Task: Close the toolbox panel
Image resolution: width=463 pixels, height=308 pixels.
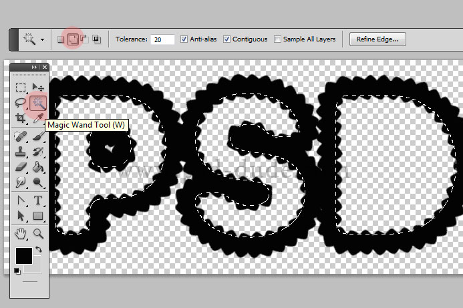Action: [x=45, y=67]
